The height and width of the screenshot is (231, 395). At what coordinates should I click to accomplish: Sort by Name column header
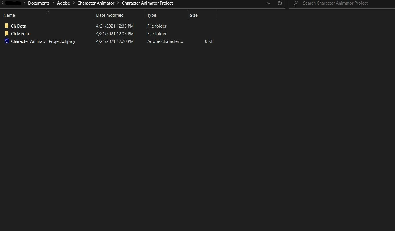[47, 15]
